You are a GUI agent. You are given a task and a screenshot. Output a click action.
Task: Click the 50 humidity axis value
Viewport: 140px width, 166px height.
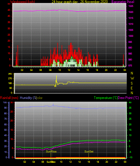point(5,130)
